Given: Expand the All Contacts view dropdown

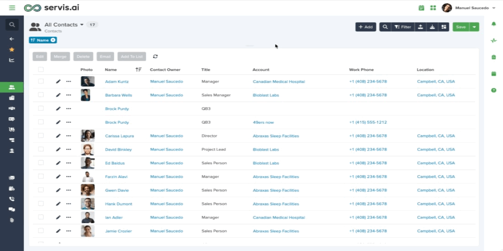Looking at the screenshot, I should click(82, 25).
